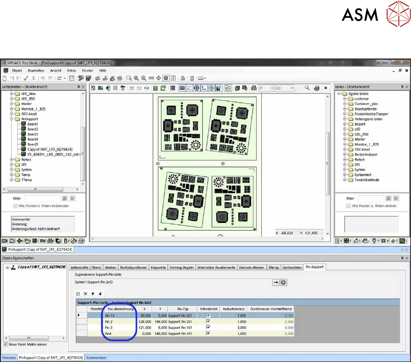Expand the TTemp folder
The width and height of the screenshot is (411, 362).
point(12,180)
